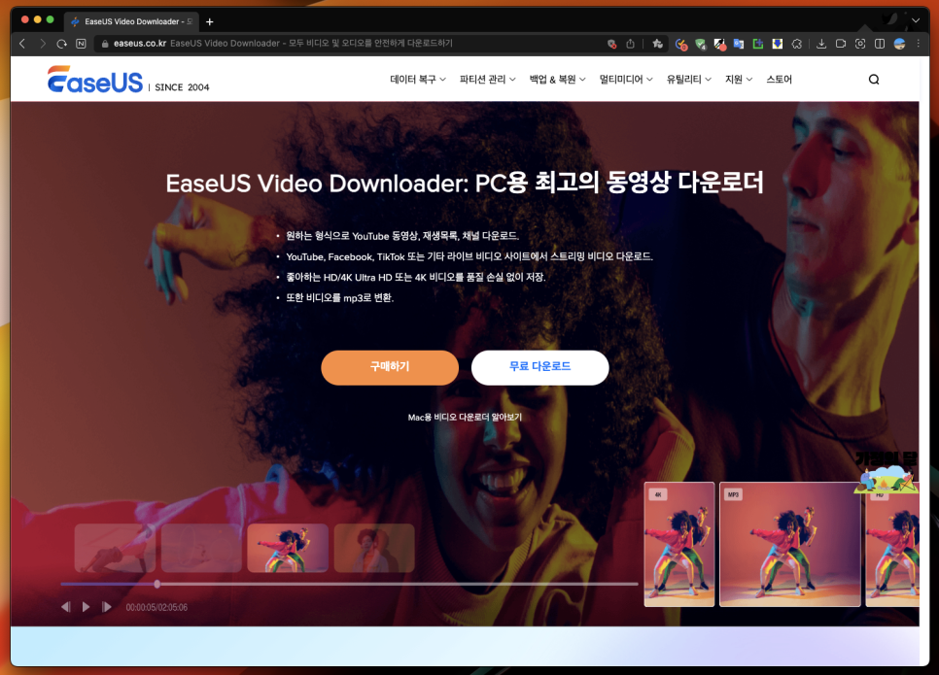Viewport: 939px width, 675px height.
Task: Open the browser downloads icon
Action: [821, 44]
